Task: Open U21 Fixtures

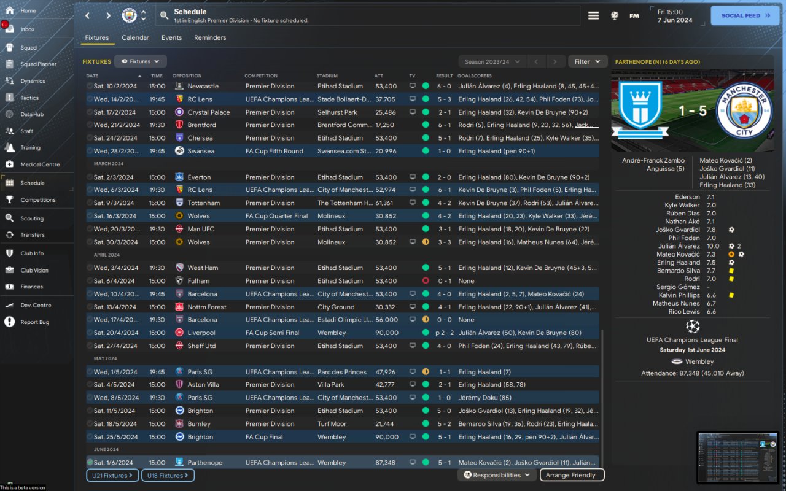Action: coord(112,476)
